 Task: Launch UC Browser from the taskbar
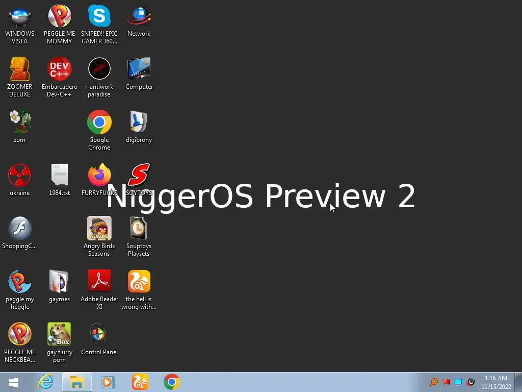coord(140,382)
